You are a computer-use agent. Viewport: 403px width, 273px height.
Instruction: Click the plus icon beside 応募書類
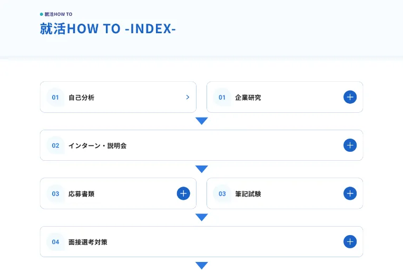click(x=183, y=193)
